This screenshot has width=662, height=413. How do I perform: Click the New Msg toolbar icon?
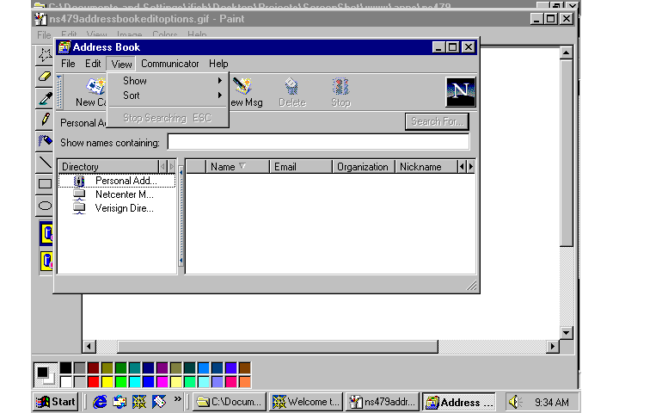pyautogui.click(x=242, y=87)
